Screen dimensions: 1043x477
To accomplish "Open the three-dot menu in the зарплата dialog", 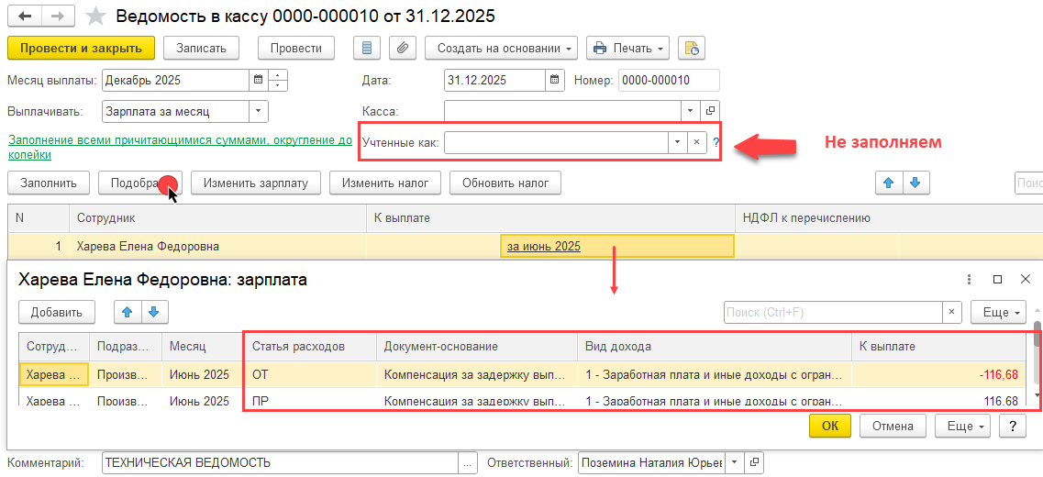I will pos(970,280).
